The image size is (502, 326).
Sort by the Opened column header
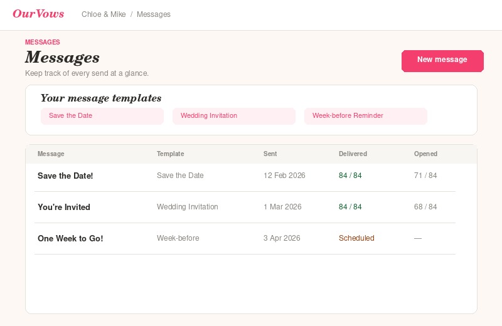(425, 154)
